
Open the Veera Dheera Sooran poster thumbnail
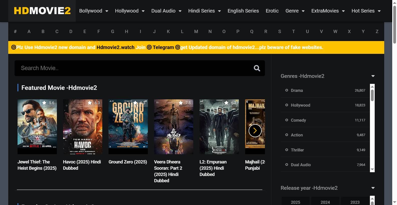[174, 127]
